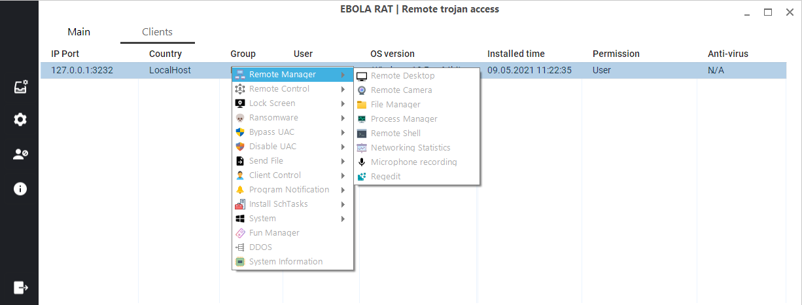802x305 pixels.
Task: Click the Remote Desktop monitor icon
Action: 361,76
